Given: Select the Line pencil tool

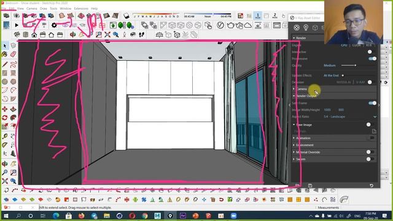Looking at the screenshot, I should 5,64.
